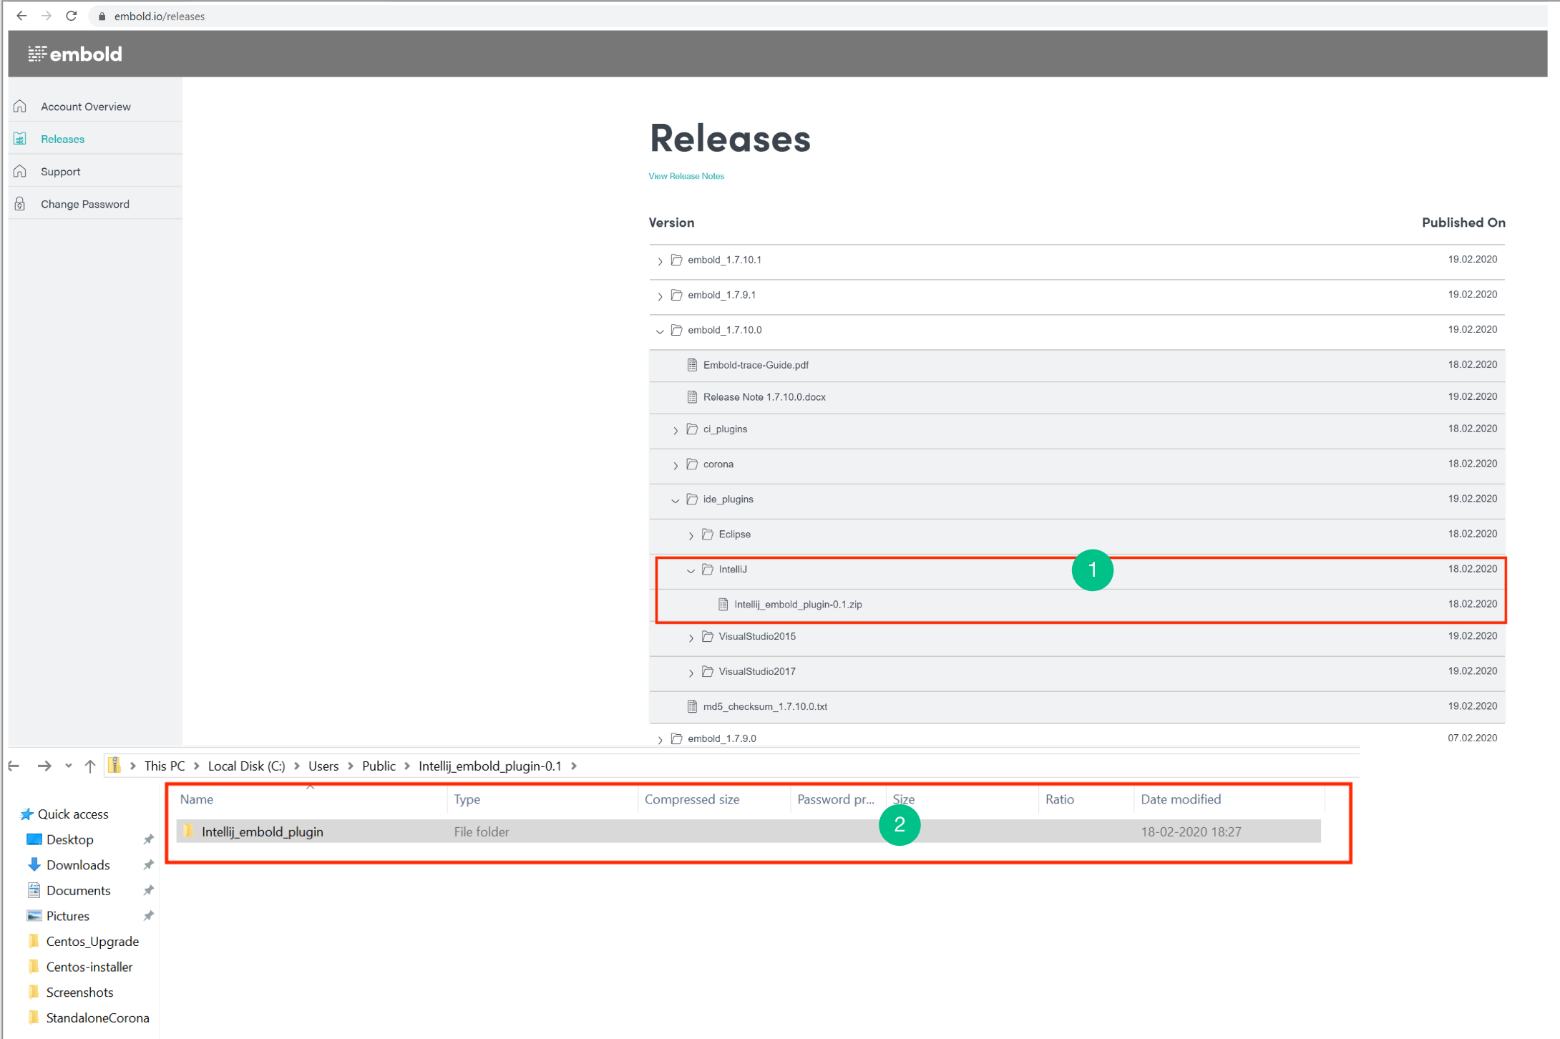Click the Embold-trace-Guide.pdf file icon
The height and width of the screenshot is (1039, 1560).
(x=692, y=365)
